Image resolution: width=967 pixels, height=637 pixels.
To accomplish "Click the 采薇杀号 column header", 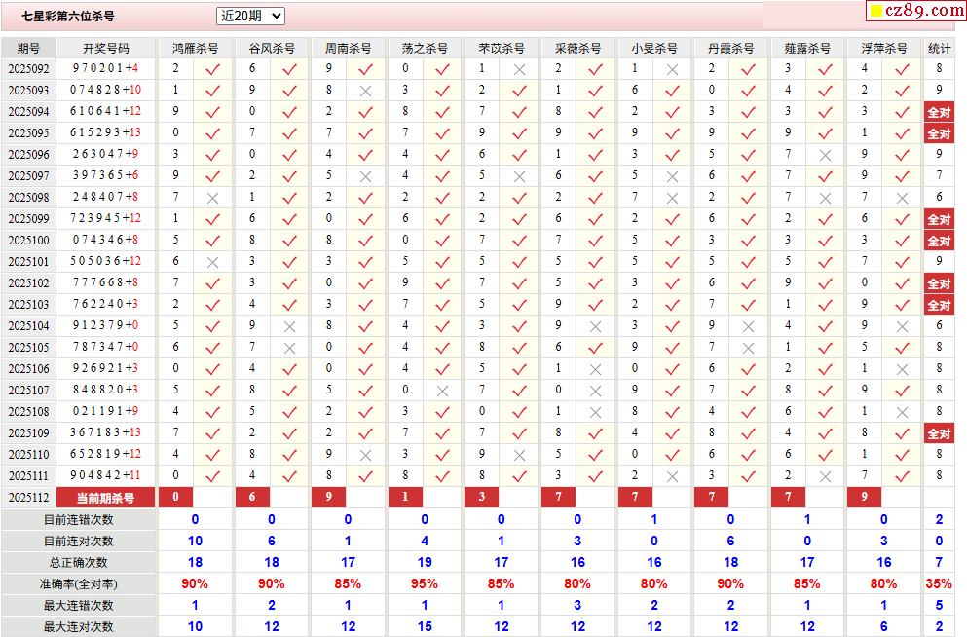I will [x=577, y=48].
